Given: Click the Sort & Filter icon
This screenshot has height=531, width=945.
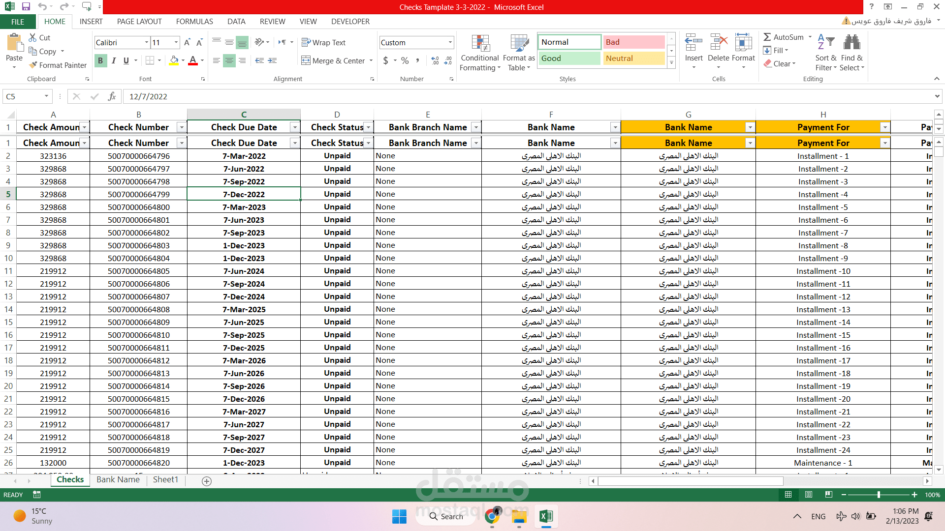Looking at the screenshot, I should (825, 42).
